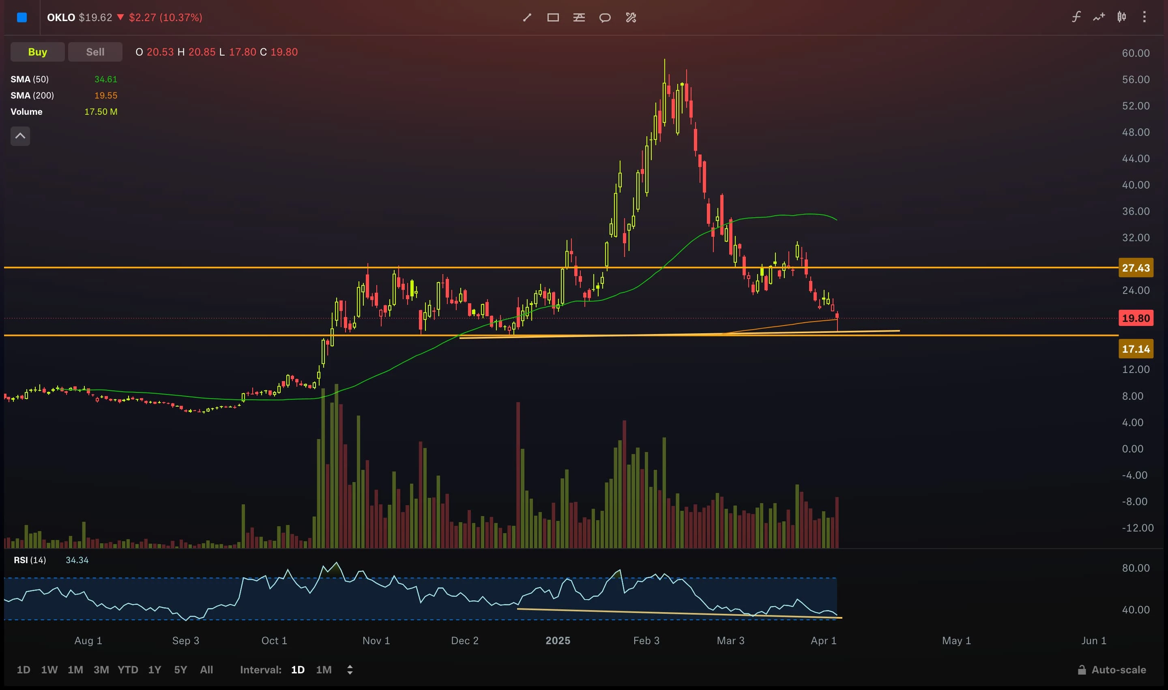Select the ellipse annotation tool
Image resolution: width=1168 pixels, height=690 pixels.
(x=605, y=18)
